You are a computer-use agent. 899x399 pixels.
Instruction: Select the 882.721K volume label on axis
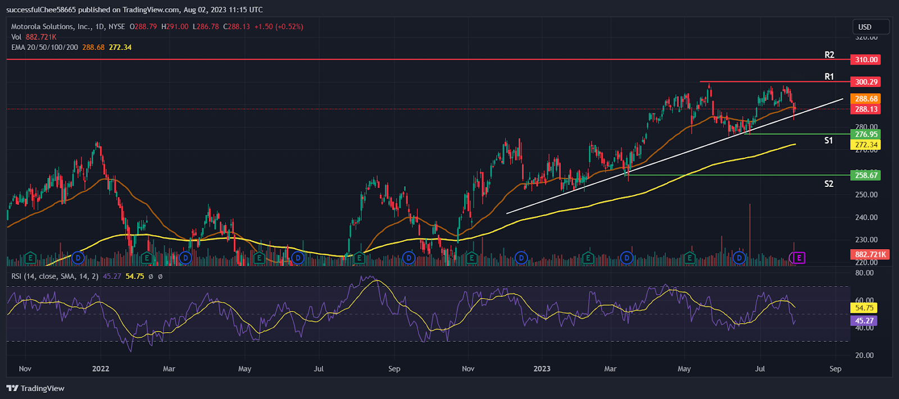[870, 255]
